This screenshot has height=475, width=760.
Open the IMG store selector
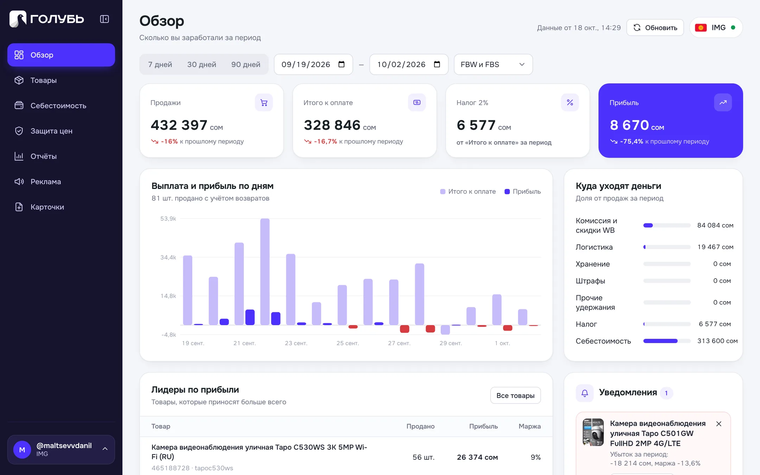tap(716, 27)
